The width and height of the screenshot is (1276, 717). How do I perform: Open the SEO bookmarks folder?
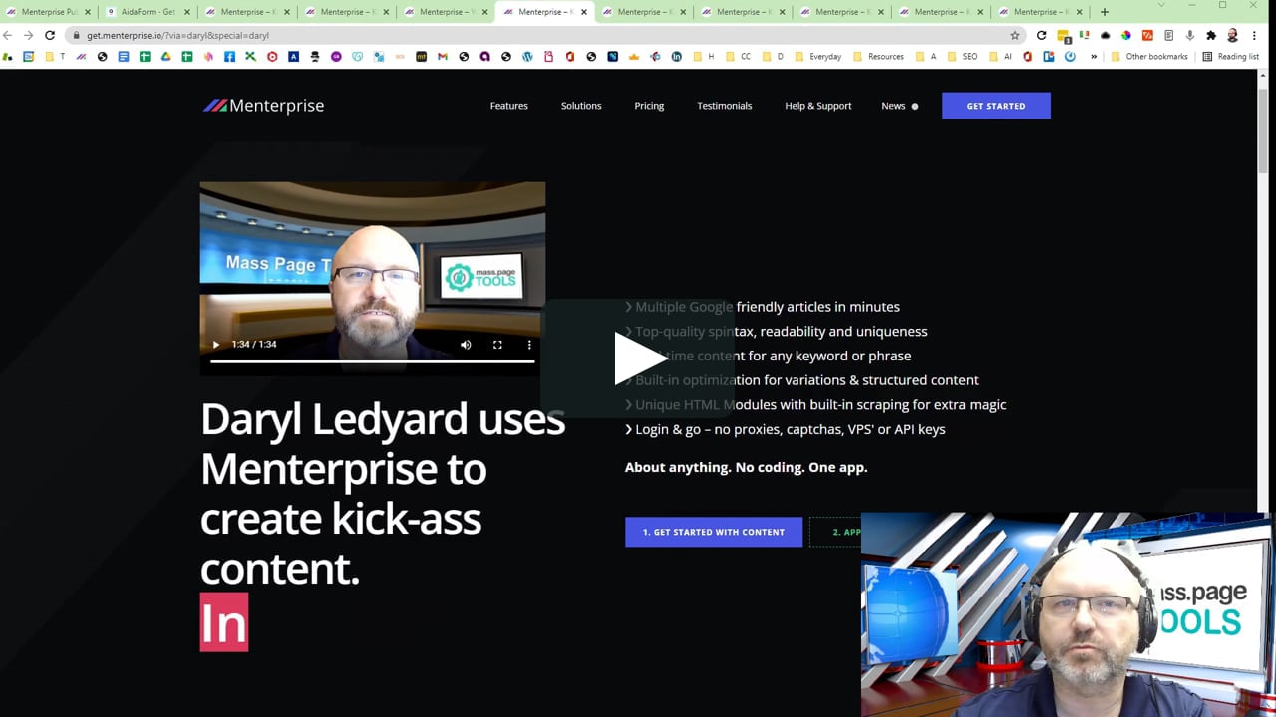(963, 57)
